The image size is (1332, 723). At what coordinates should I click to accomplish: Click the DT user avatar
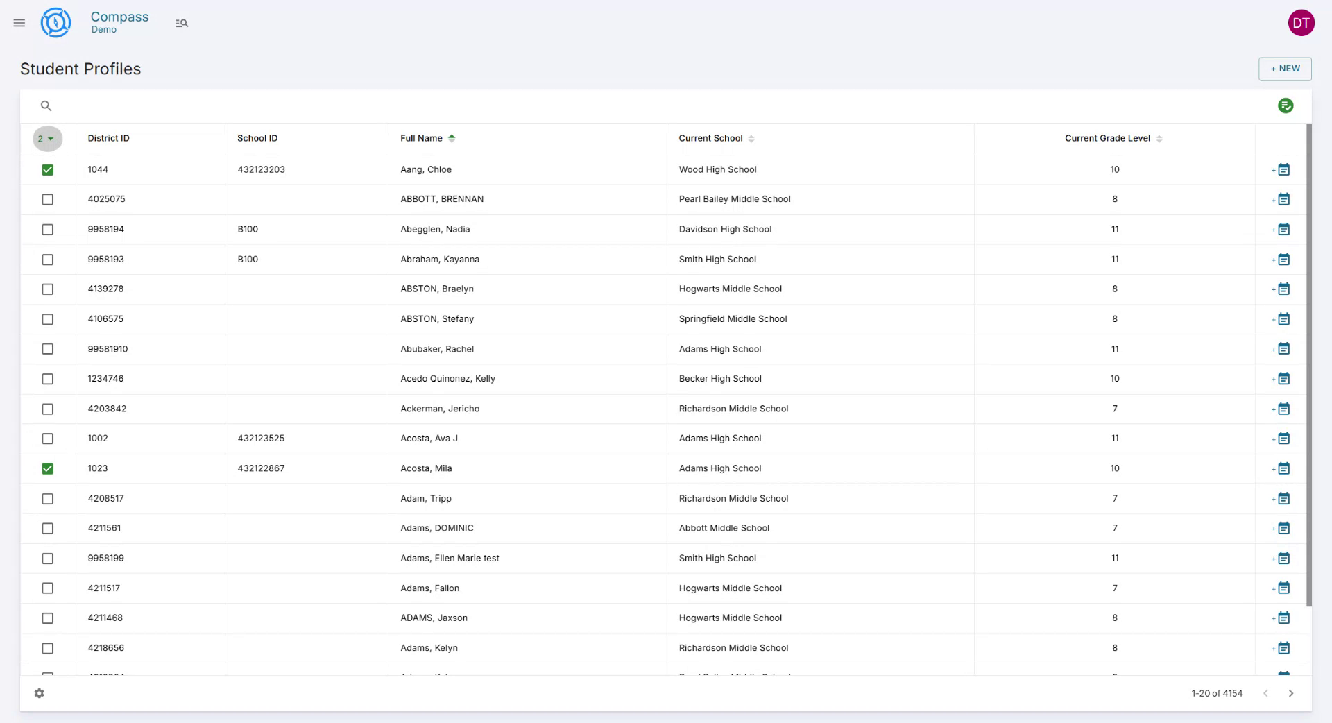pos(1301,23)
